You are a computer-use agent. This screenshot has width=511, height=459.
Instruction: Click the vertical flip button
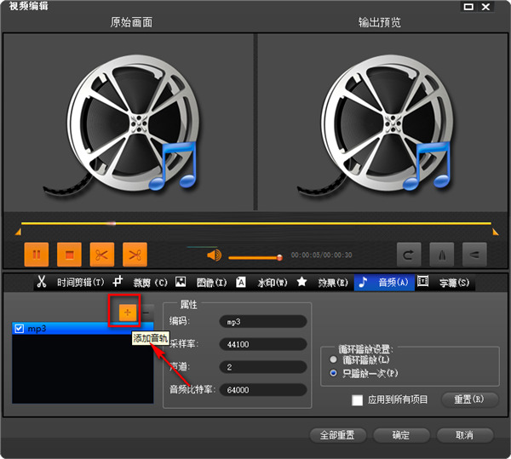tap(474, 254)
